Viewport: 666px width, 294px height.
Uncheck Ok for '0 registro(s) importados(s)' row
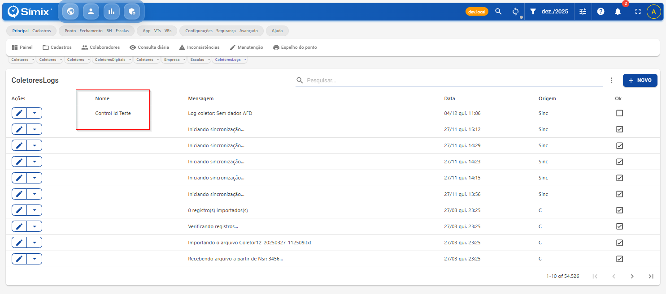(619, 210)
